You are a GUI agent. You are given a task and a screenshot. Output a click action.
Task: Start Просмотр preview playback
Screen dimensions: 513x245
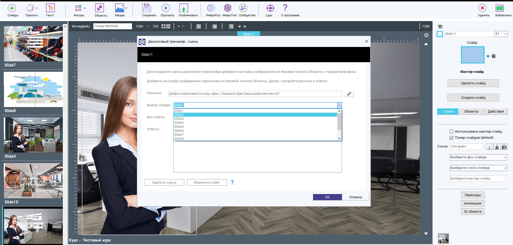click(x=166, y=8)
